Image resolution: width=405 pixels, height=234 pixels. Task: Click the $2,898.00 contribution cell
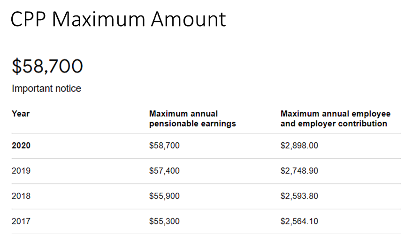click(299, 146)
